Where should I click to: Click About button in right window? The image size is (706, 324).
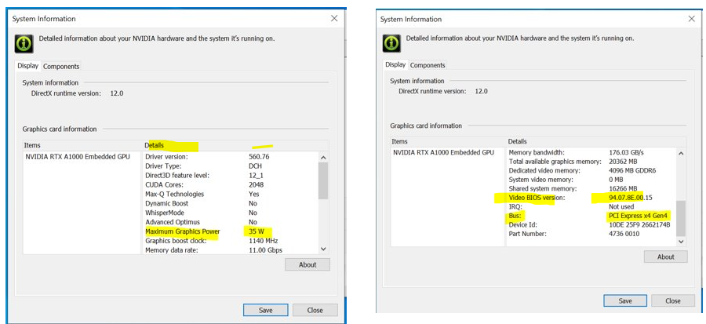coord(665,257)
